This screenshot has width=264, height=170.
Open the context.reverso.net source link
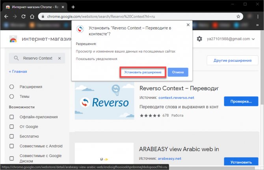click(x=176, y=98)
